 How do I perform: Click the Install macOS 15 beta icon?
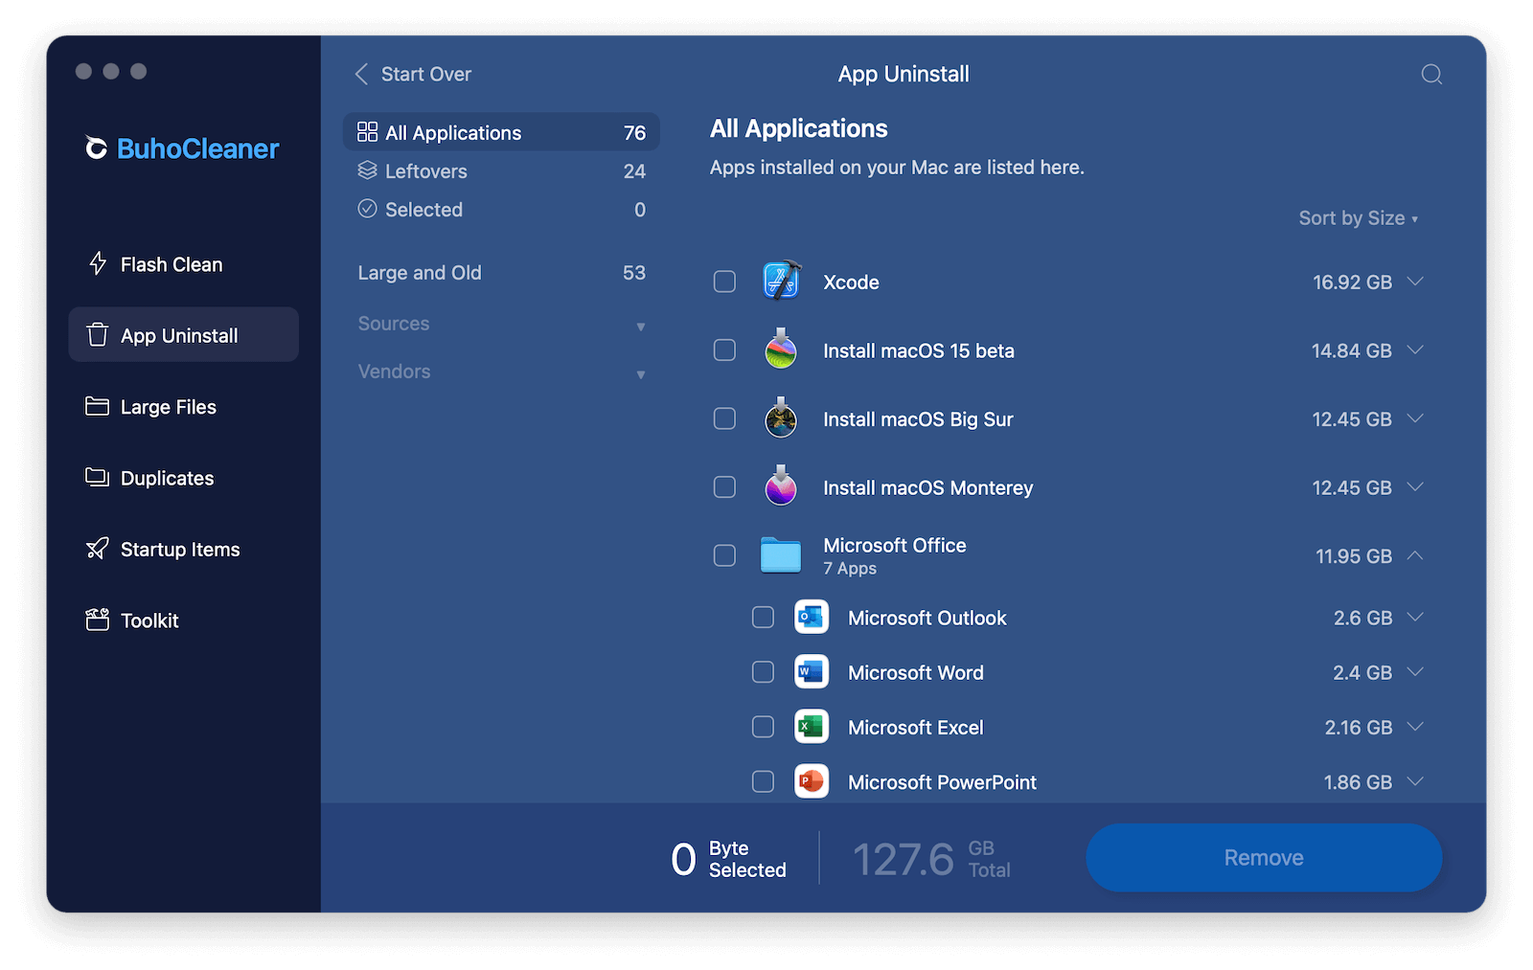coord(781,350)
